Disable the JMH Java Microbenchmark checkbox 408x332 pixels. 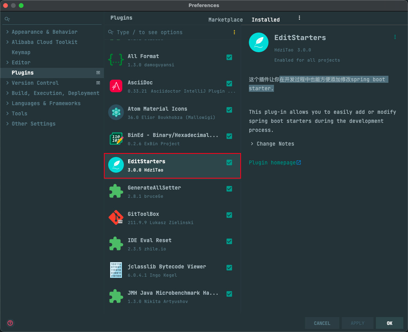229,294
